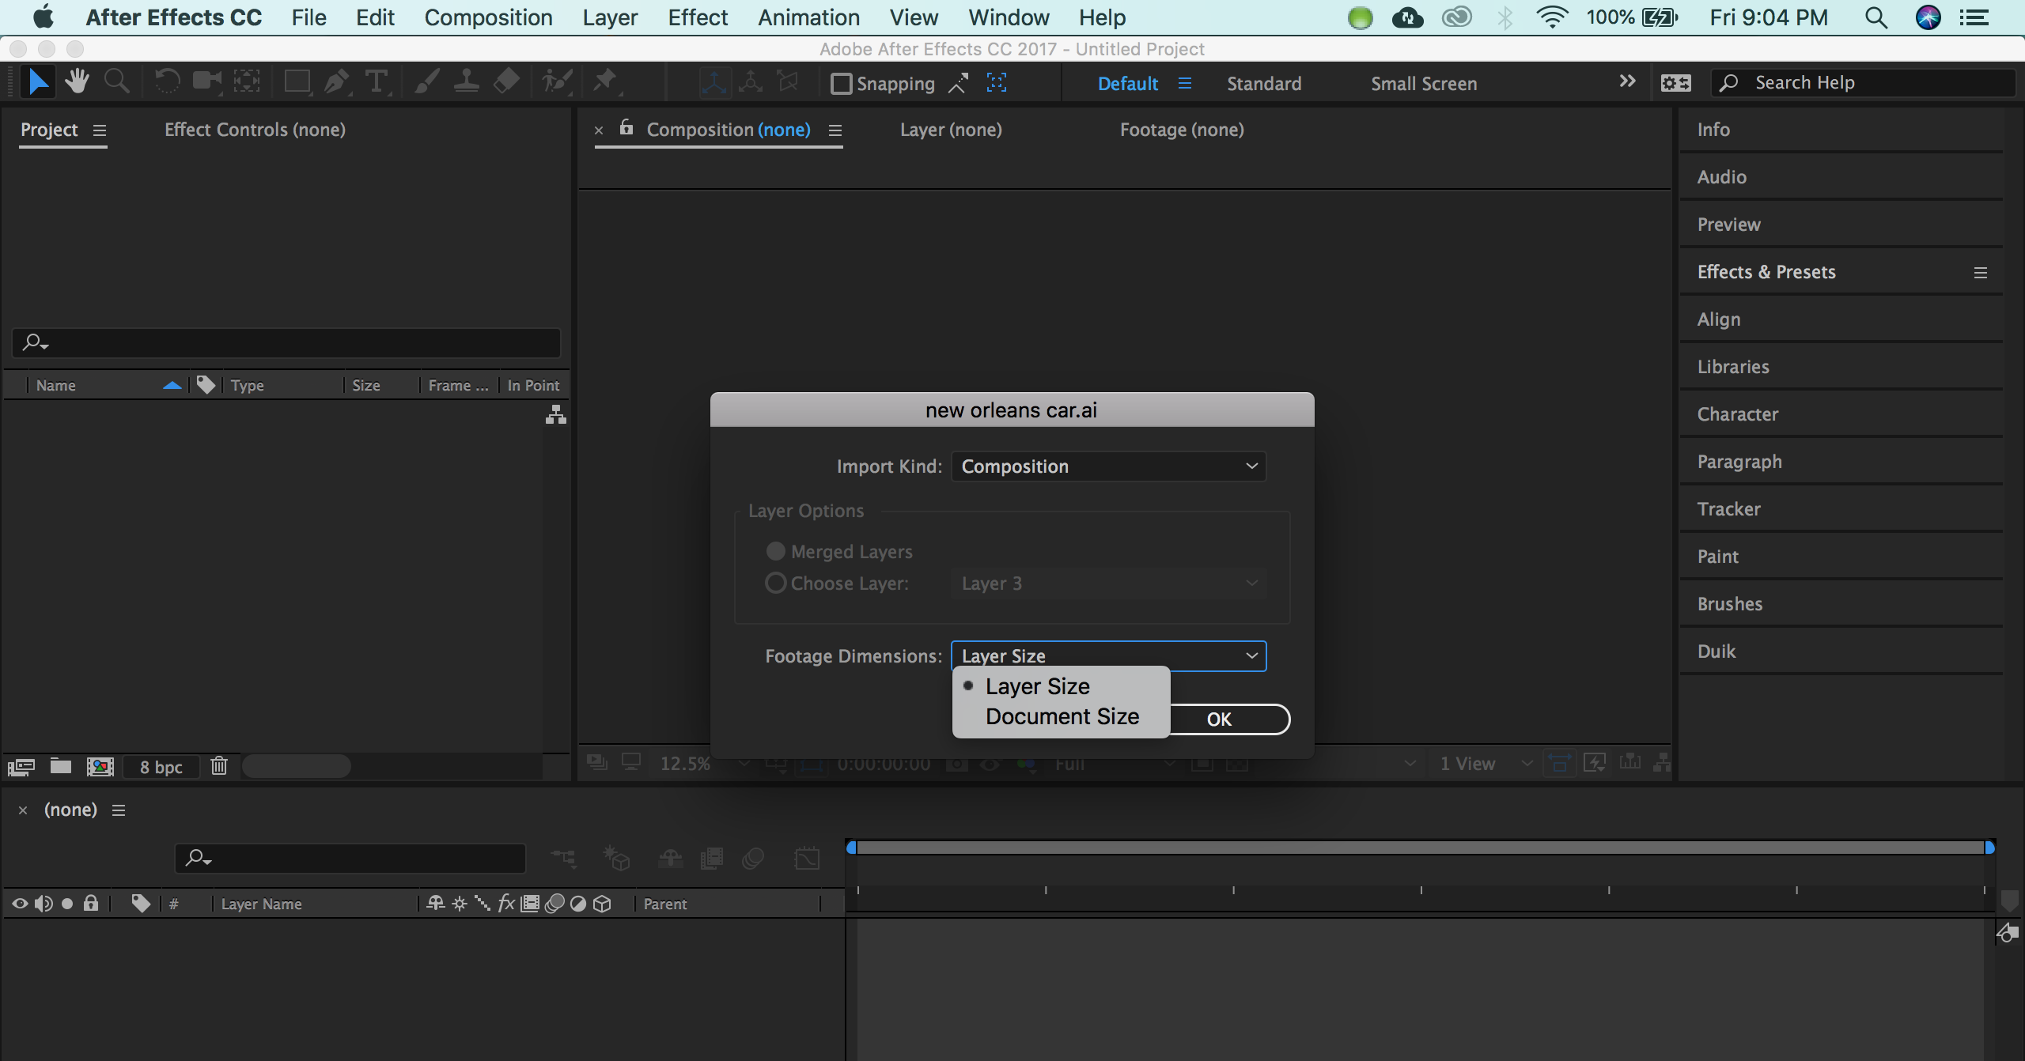Image resolution: width=2025 pixels, height=1061 pixels.
Task: Open the Effects and Presets panel
Action: [x=1766, y=272]
